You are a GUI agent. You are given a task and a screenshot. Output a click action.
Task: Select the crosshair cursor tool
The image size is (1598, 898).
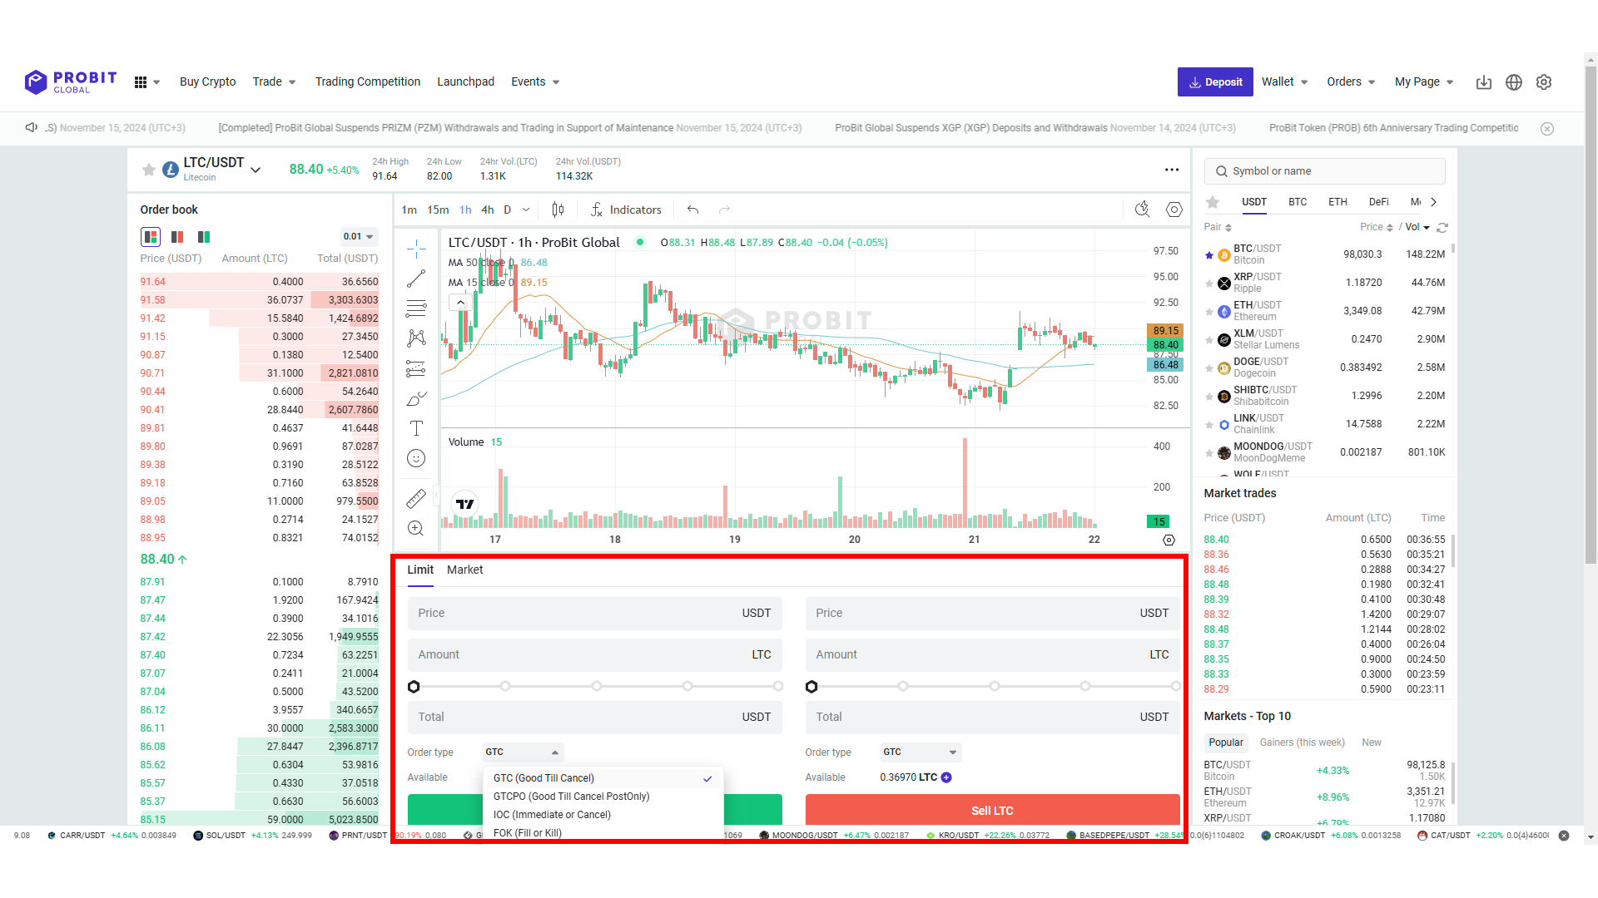tap(416, 248)
